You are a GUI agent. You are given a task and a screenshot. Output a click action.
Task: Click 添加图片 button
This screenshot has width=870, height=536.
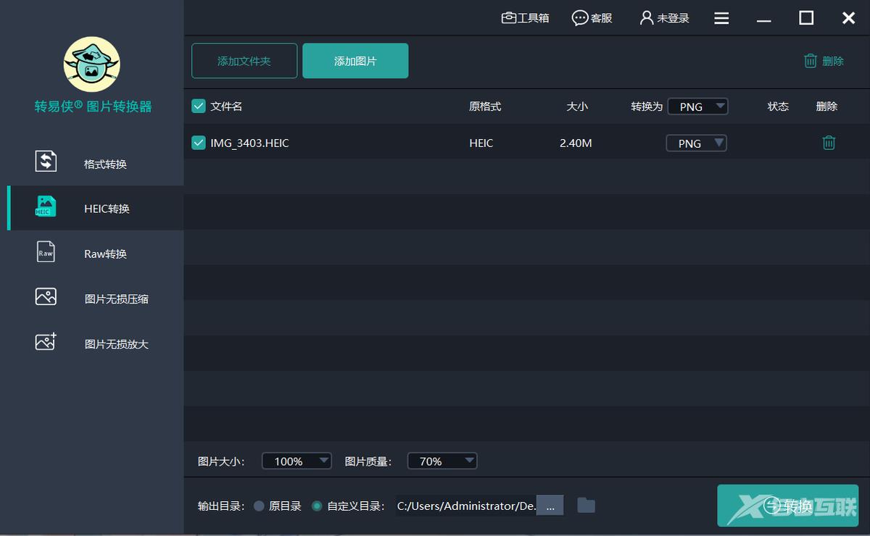click(x=355, y=61)
